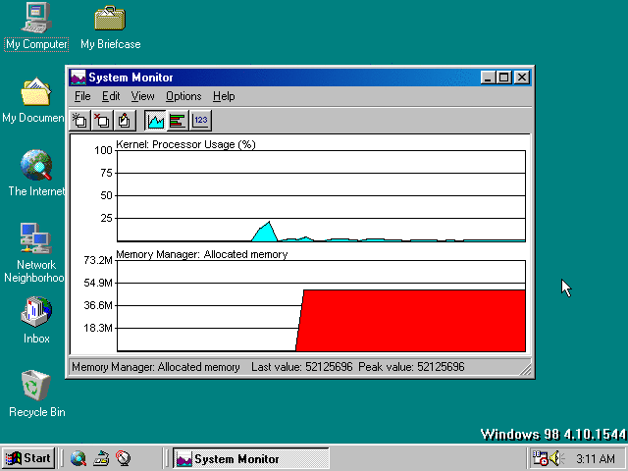Click the Kernel: Processor Usage (%) label

point(185,144)
